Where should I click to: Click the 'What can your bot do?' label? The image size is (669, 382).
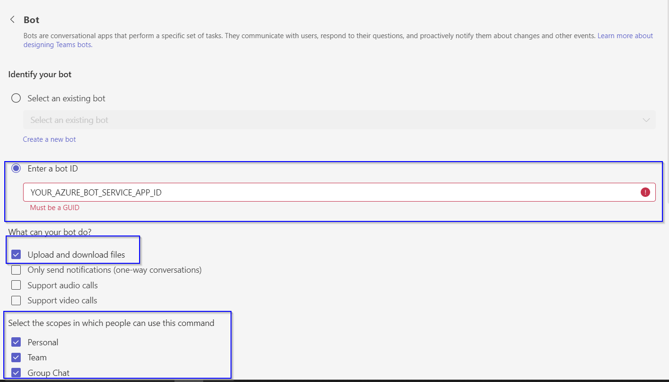click(50, 232)
